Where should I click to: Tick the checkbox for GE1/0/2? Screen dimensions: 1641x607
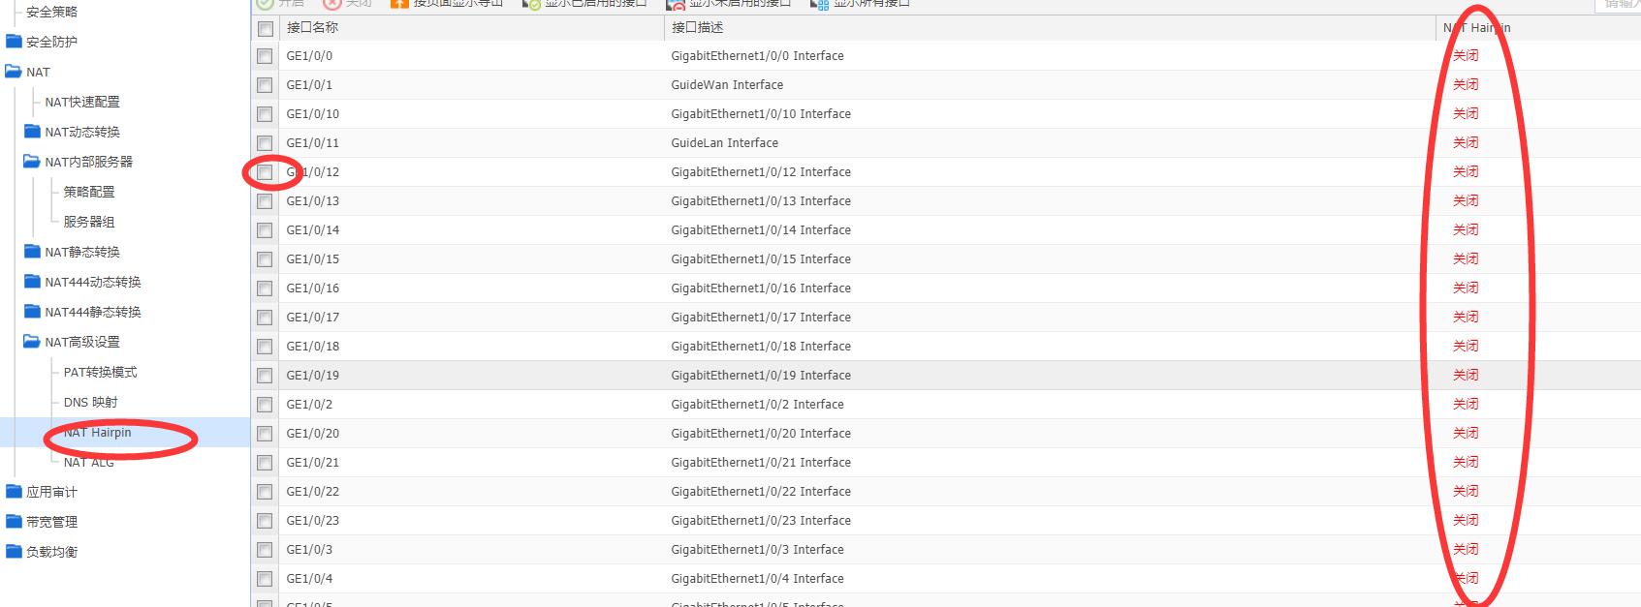point(265,405)
